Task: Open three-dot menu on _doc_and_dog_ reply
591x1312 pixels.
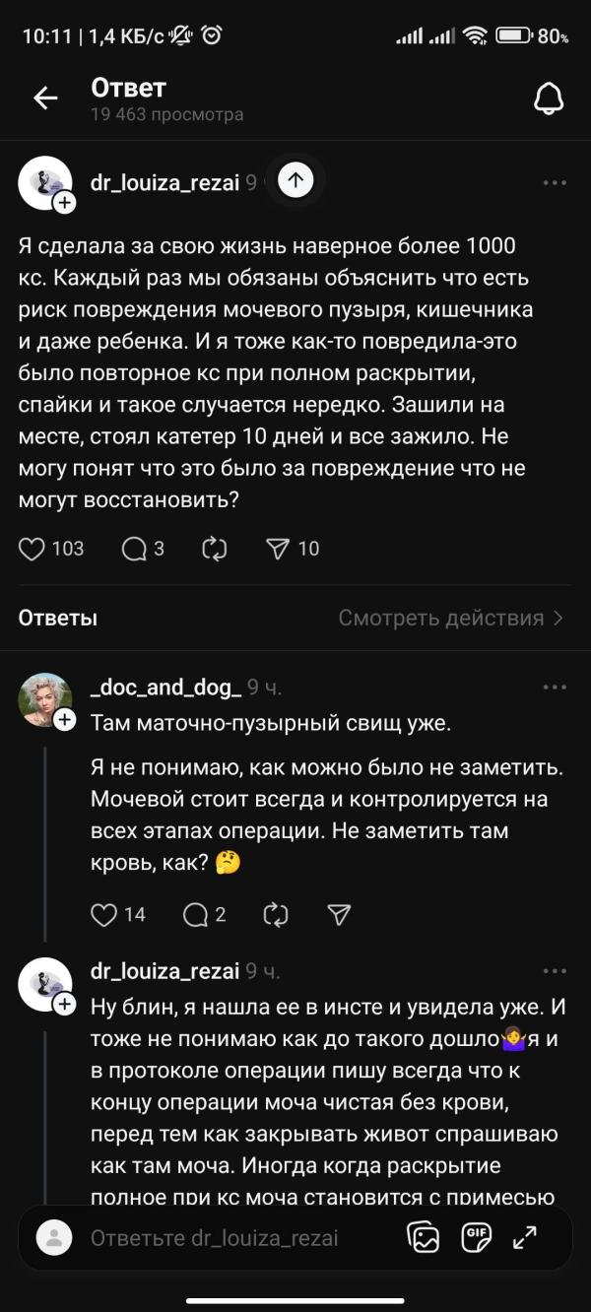Action: click(555, 688)
